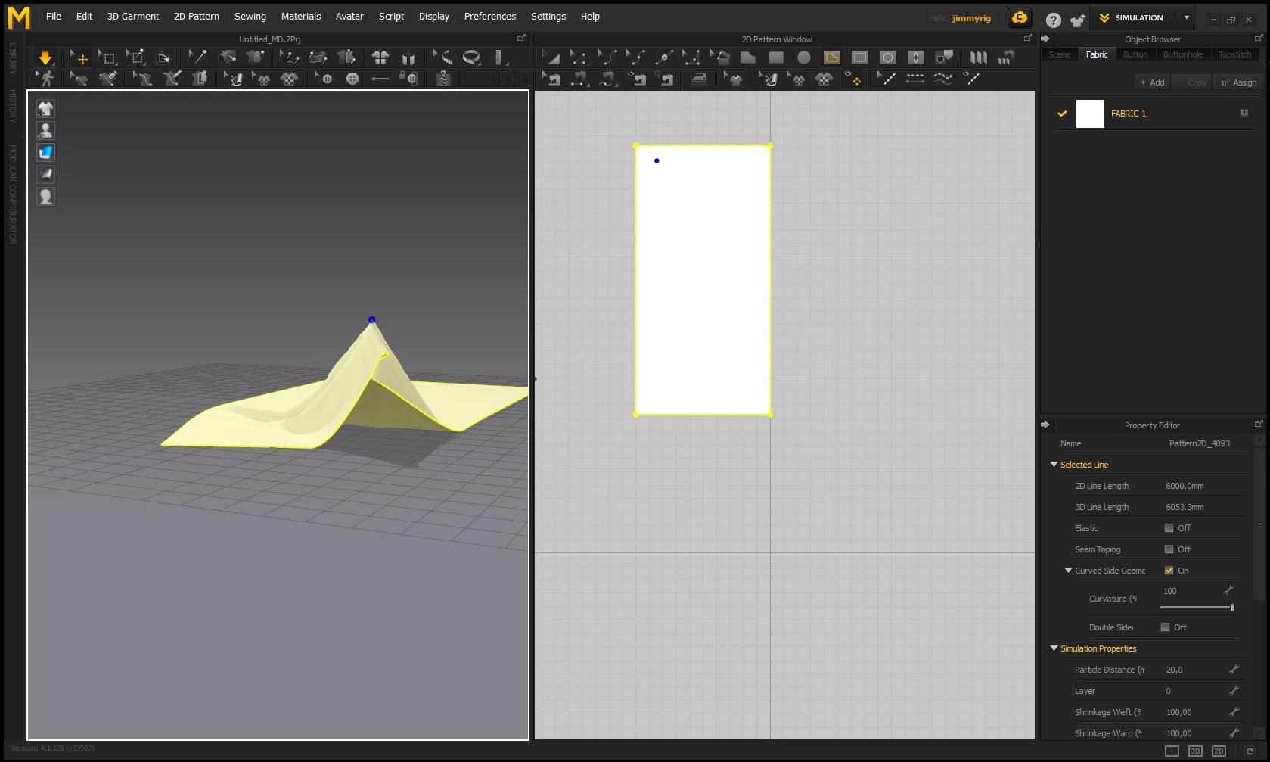Select the Internal Rectangle tool
Screen dimensions: 1270x762
point(859,58)
